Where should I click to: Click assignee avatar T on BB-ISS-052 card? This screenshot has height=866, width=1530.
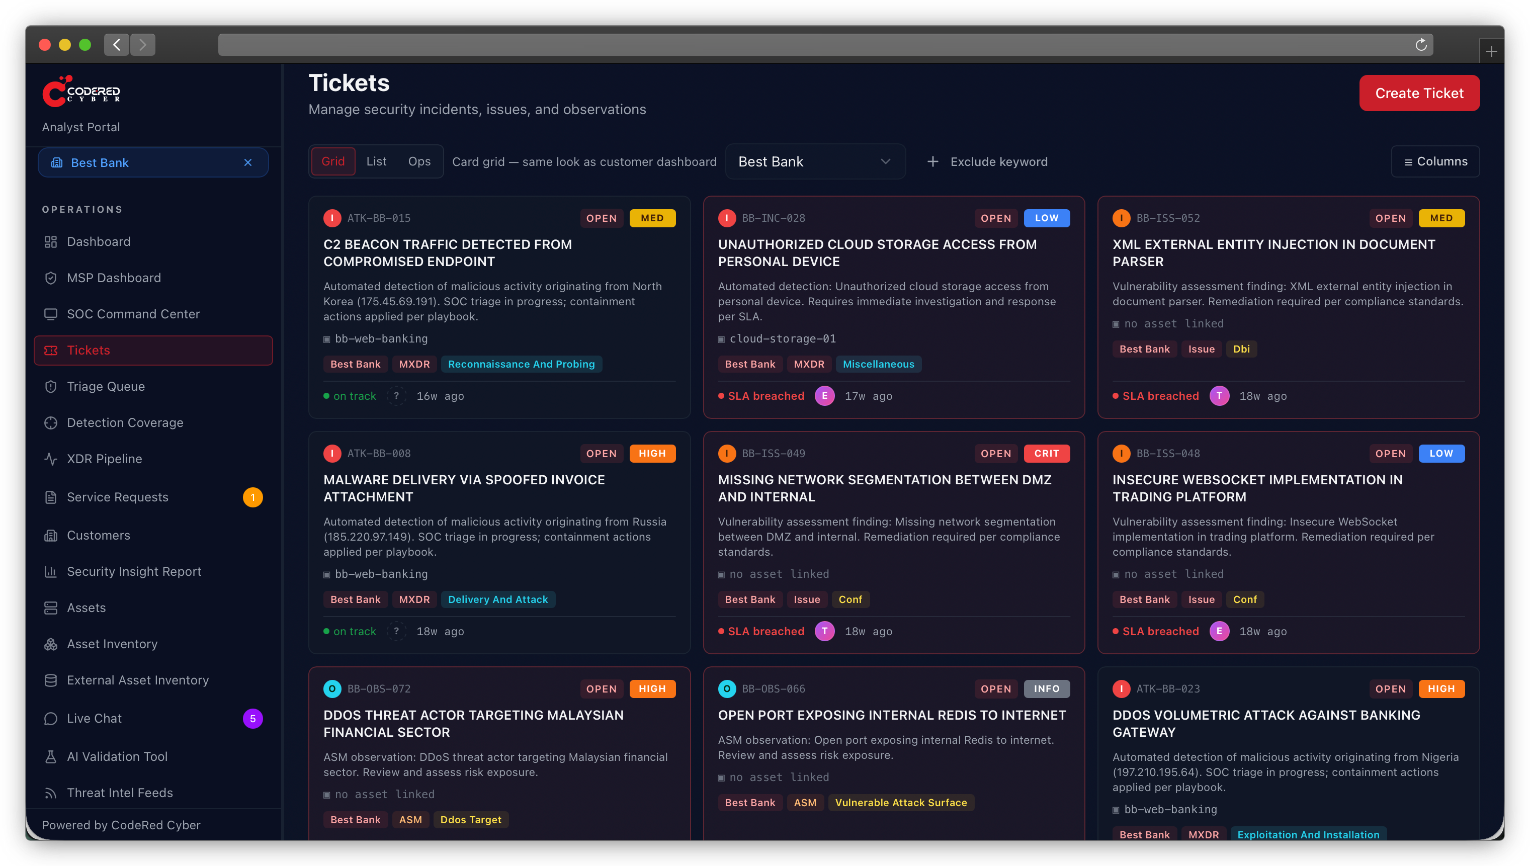(x=1219, y=396)
